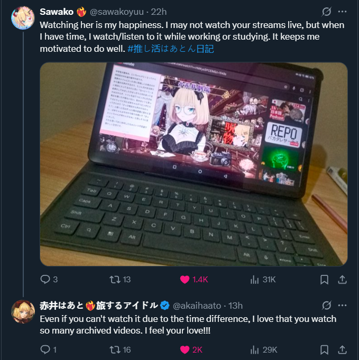Open Grok icon on Sawako's tweet
359x360 pixels.
pyautogui.click(x=326, y=12)
